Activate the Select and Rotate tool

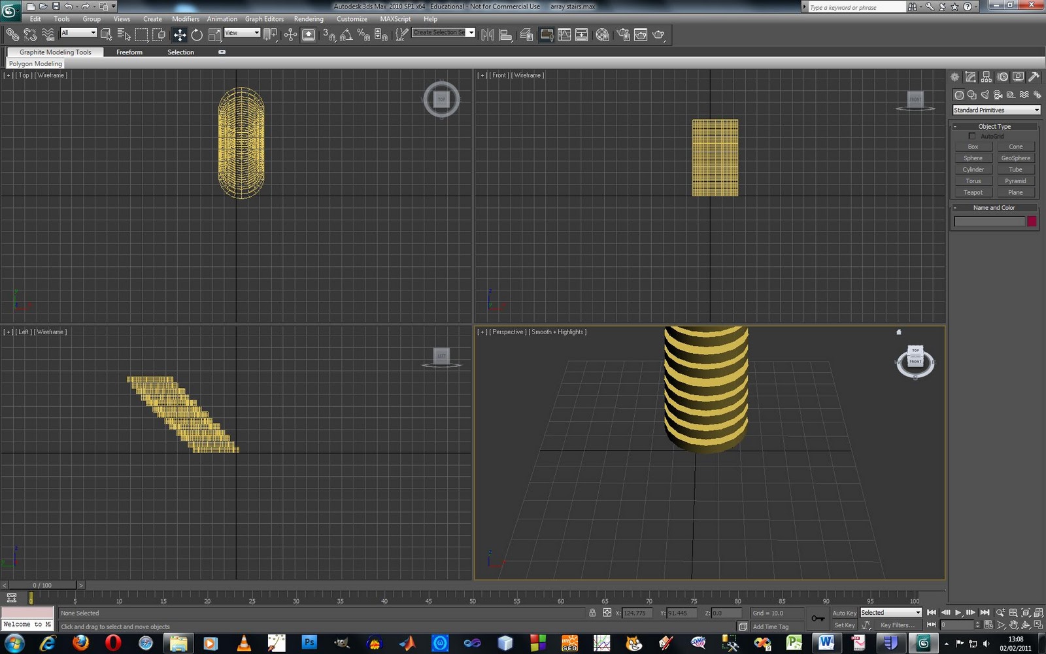[197, 35]
